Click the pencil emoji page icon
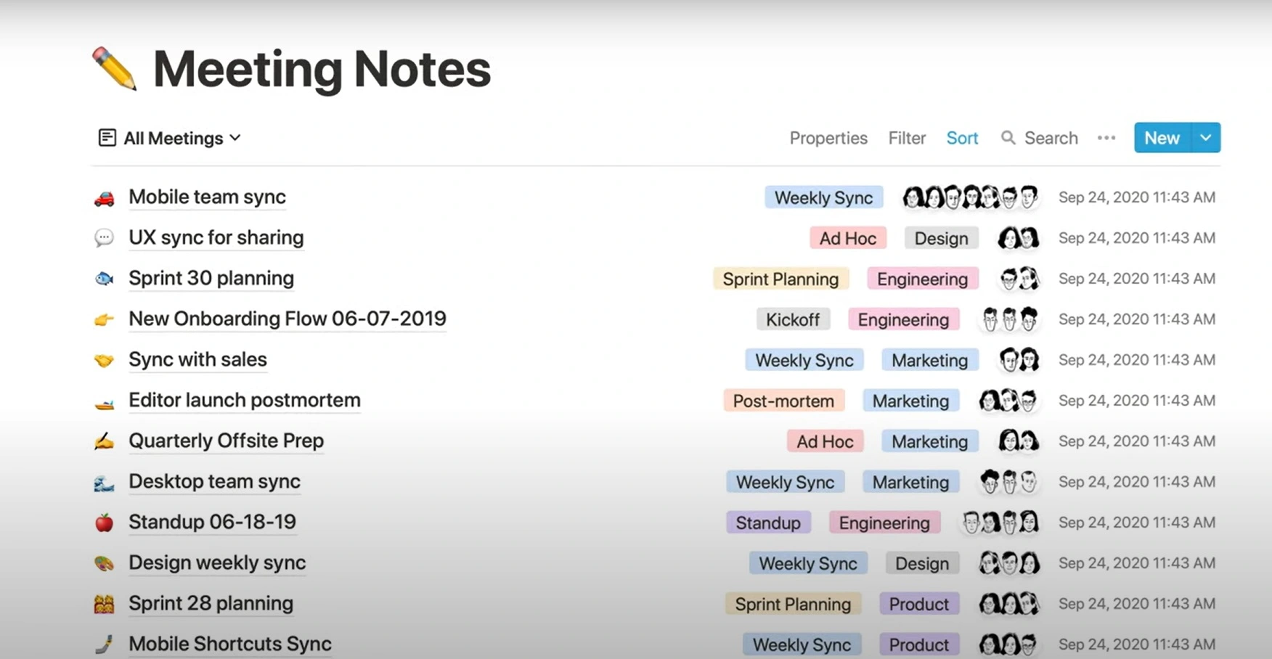 [x=115, y=69]
